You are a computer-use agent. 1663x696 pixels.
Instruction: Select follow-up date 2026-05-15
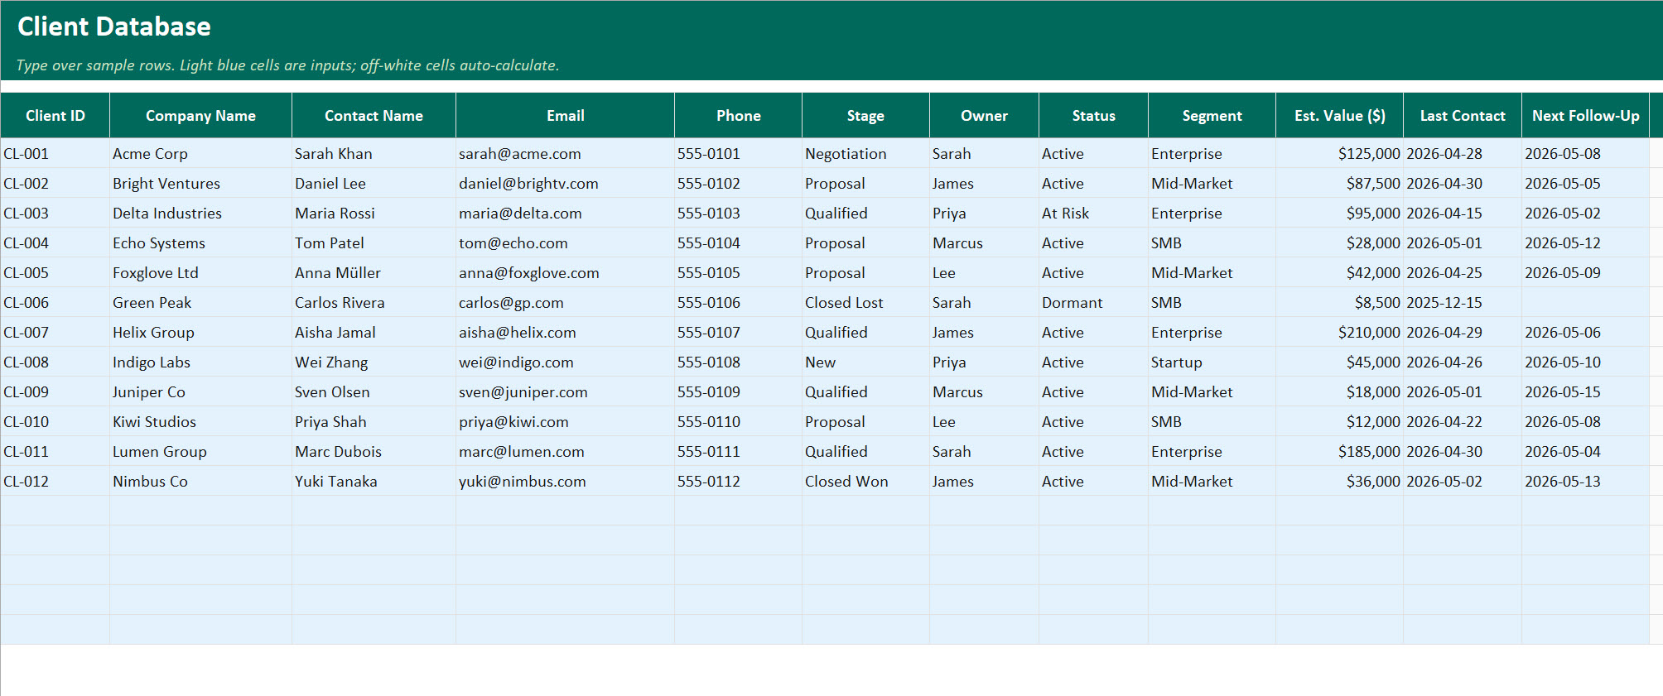tap(1585, 391)
